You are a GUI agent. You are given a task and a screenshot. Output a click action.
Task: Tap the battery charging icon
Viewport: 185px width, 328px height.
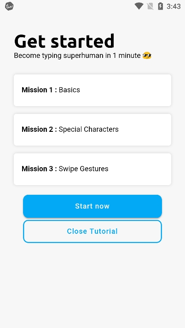(x=160, y=6)
